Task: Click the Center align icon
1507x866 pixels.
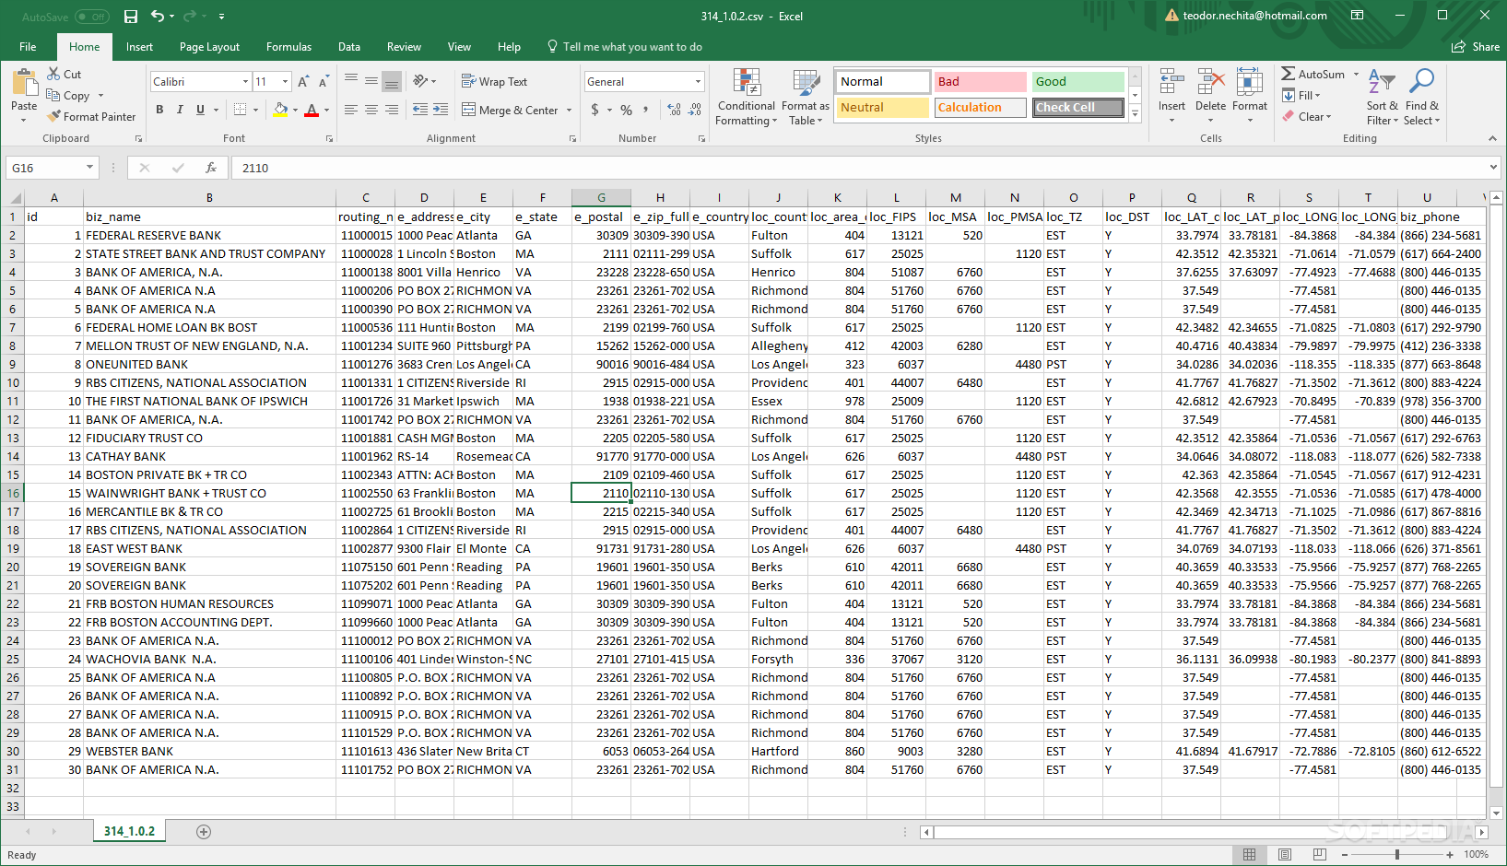Action: coord(371,110)
